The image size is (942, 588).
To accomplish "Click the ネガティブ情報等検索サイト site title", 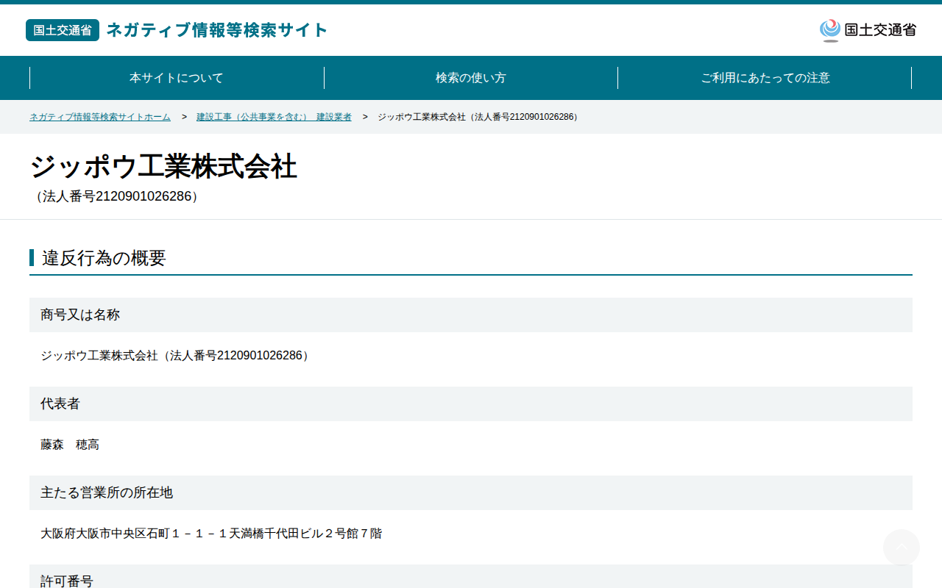I will click(x=217, y=30).
